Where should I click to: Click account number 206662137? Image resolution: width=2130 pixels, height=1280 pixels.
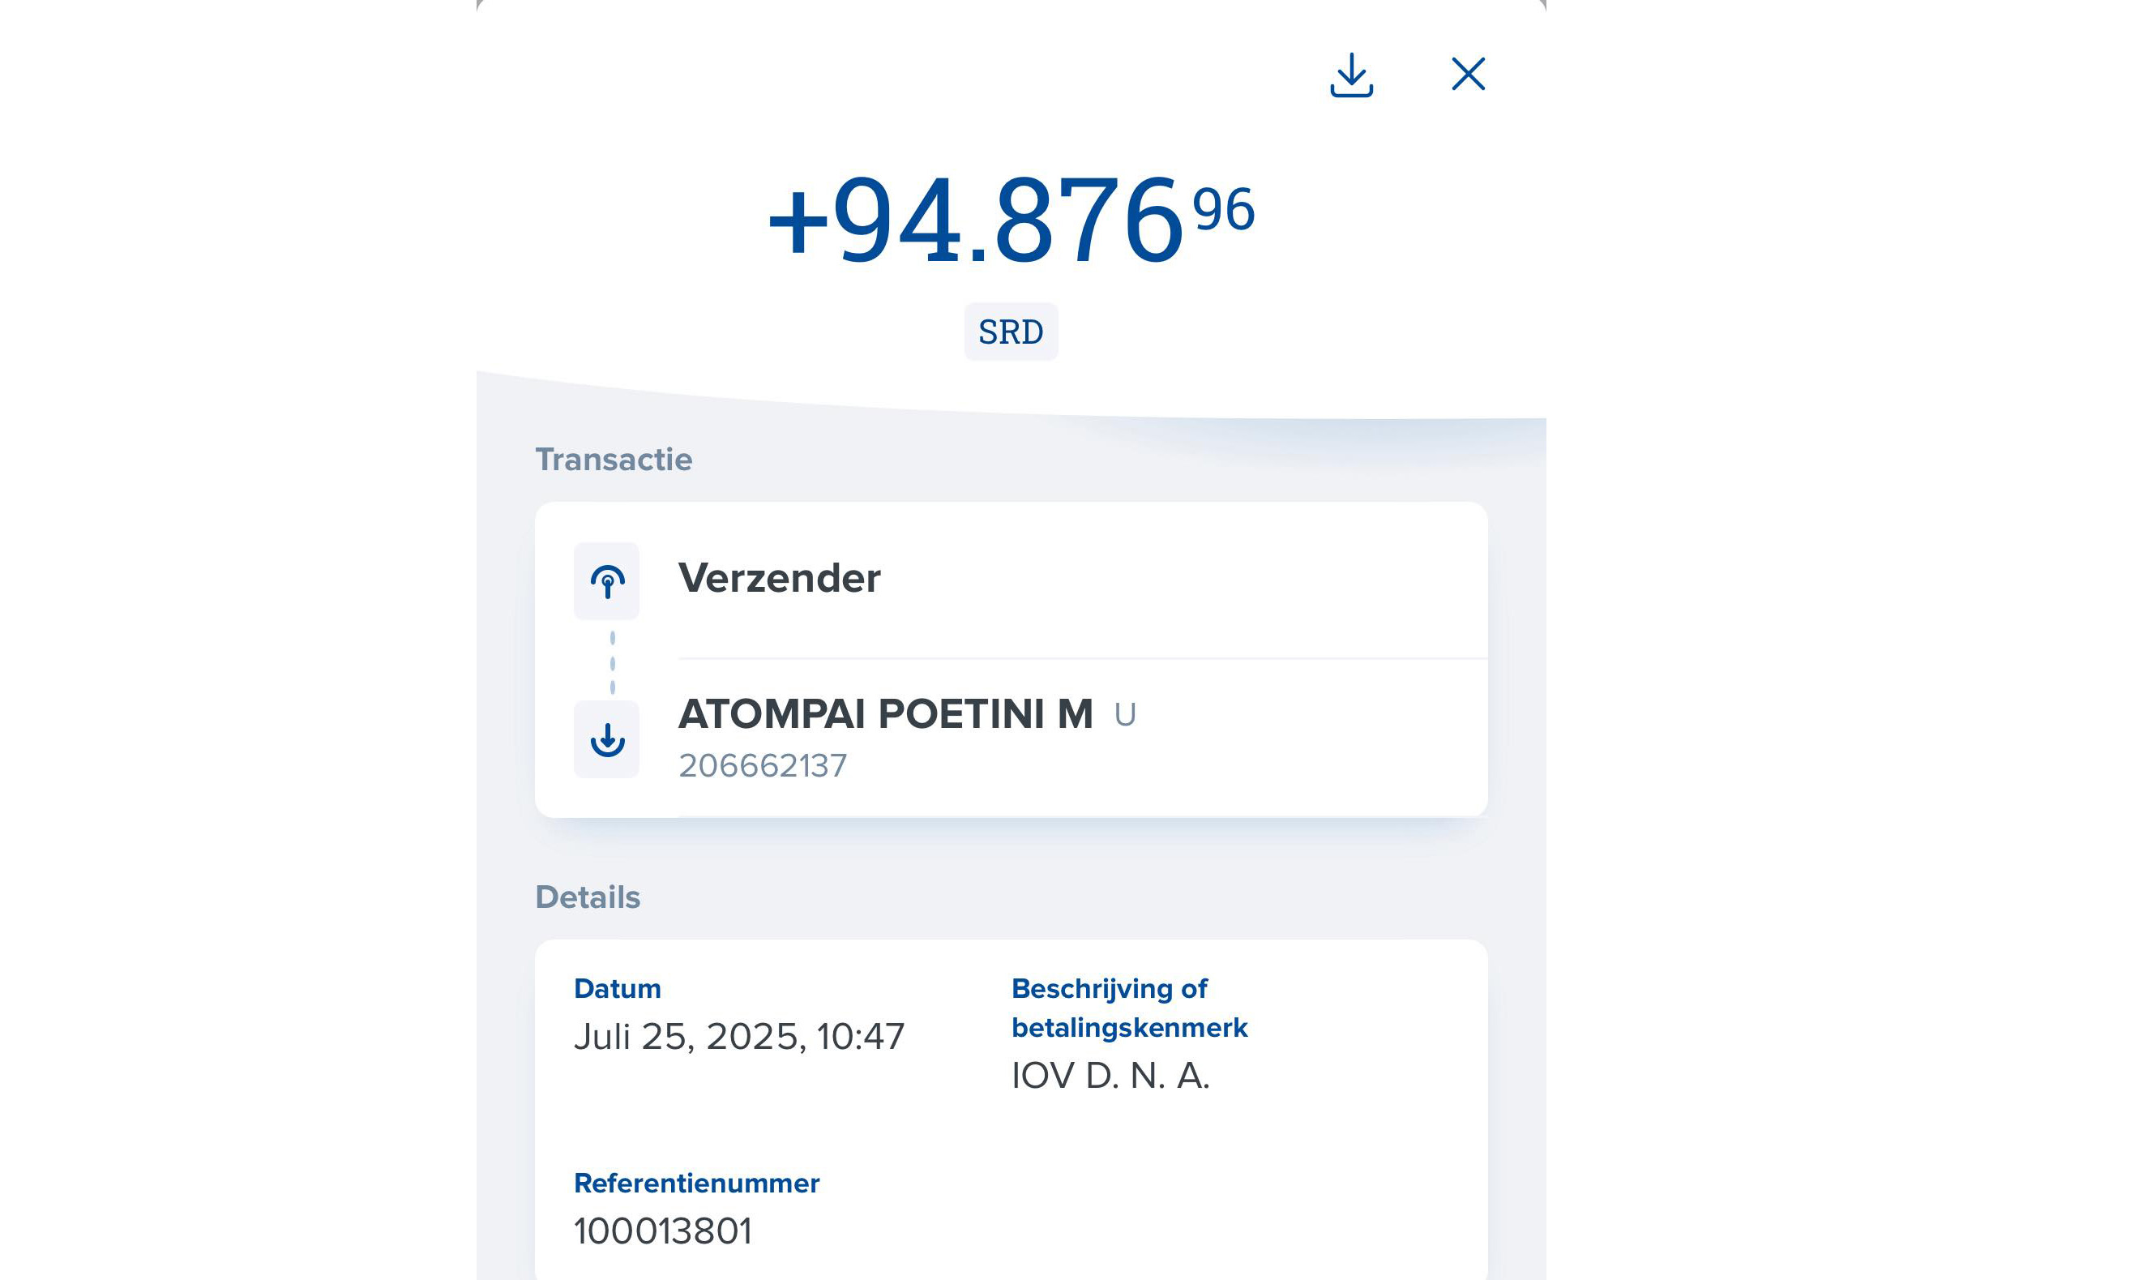coord(763,766)
